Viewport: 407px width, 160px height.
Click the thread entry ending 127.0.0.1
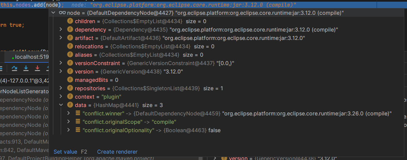click(x=24, y=81)
